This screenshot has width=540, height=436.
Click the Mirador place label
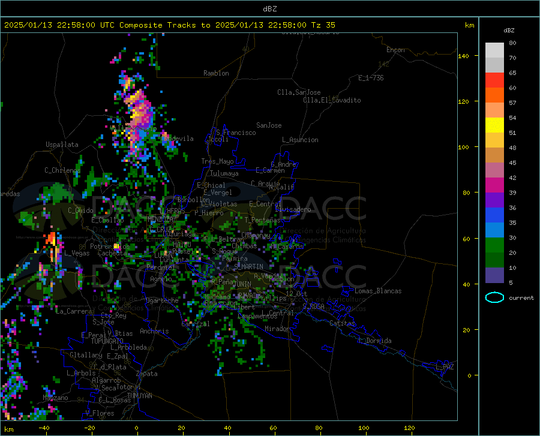coord(277,329)
